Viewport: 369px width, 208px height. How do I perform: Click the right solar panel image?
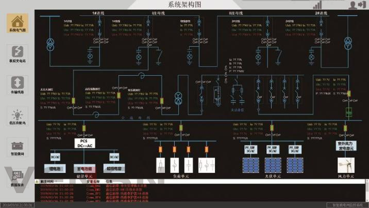pyautogui.click(x=295, y=165)
